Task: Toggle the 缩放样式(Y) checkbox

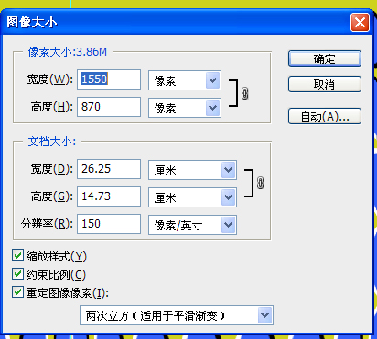Action: click(x=17, y=256)
